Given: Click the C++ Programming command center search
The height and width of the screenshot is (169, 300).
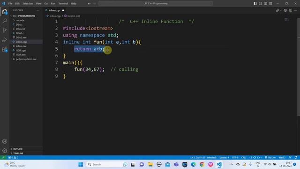Looking at the screenshot, I should coord(156,3).
